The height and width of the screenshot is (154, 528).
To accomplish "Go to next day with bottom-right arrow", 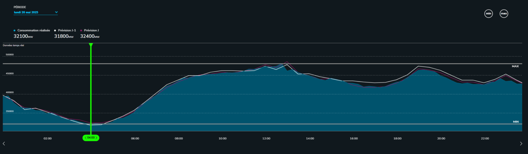I will (521, 144).
